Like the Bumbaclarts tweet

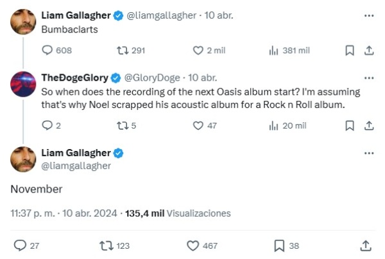click(x=198, y=51)
